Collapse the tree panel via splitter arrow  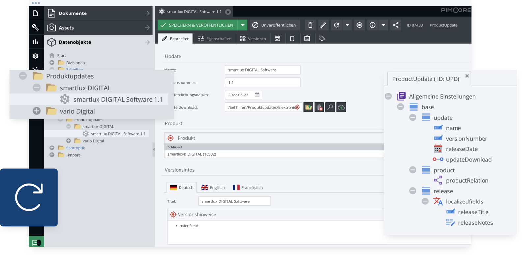click(x=154, y=149)
